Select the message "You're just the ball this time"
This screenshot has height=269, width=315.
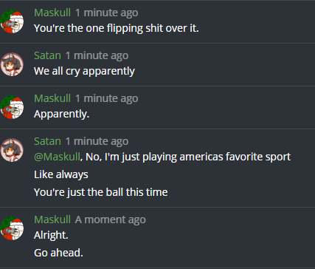pyautogui.click(x=101, y=192)
